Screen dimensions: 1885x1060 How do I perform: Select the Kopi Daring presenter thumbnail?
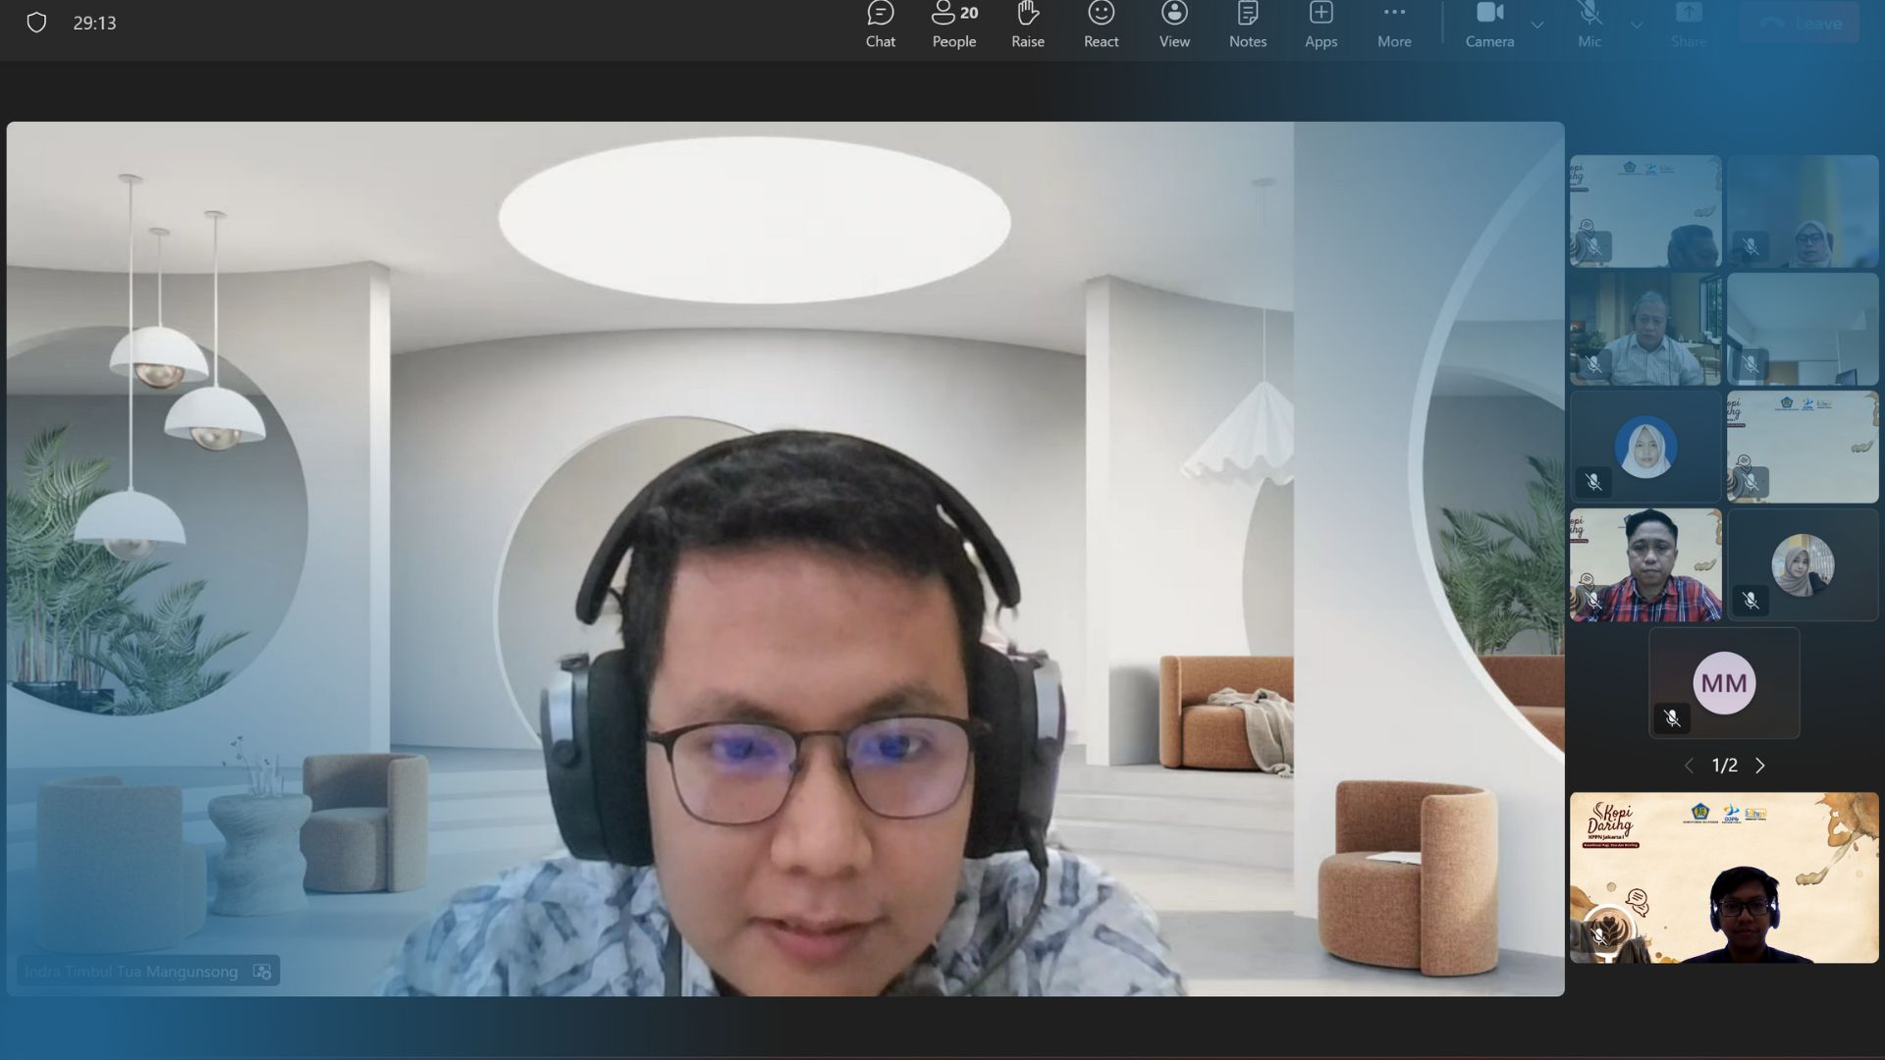(1724, 877)
